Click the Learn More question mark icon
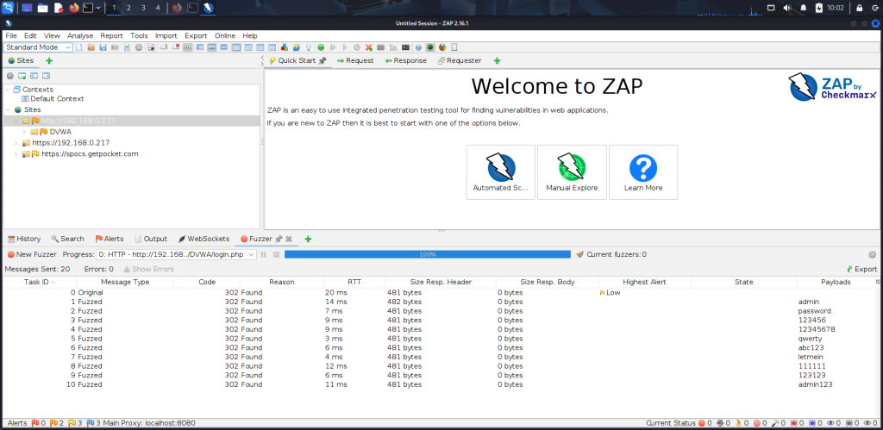883x430 pixels. 643,168
